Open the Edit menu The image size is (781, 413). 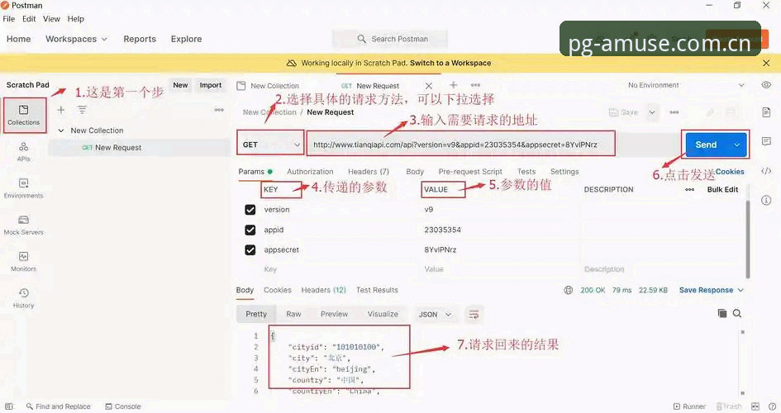click(x=29, y=19)
